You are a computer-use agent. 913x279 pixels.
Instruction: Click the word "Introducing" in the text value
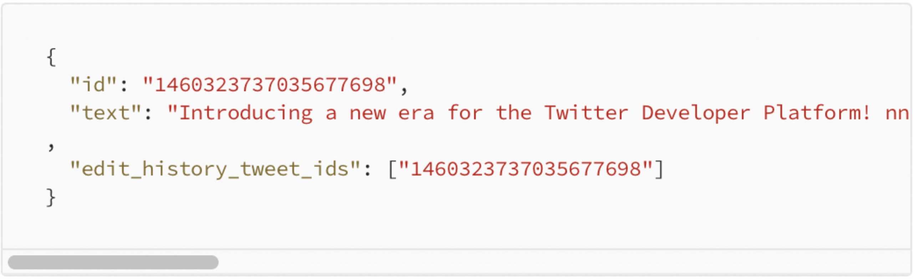pos(246,113)
